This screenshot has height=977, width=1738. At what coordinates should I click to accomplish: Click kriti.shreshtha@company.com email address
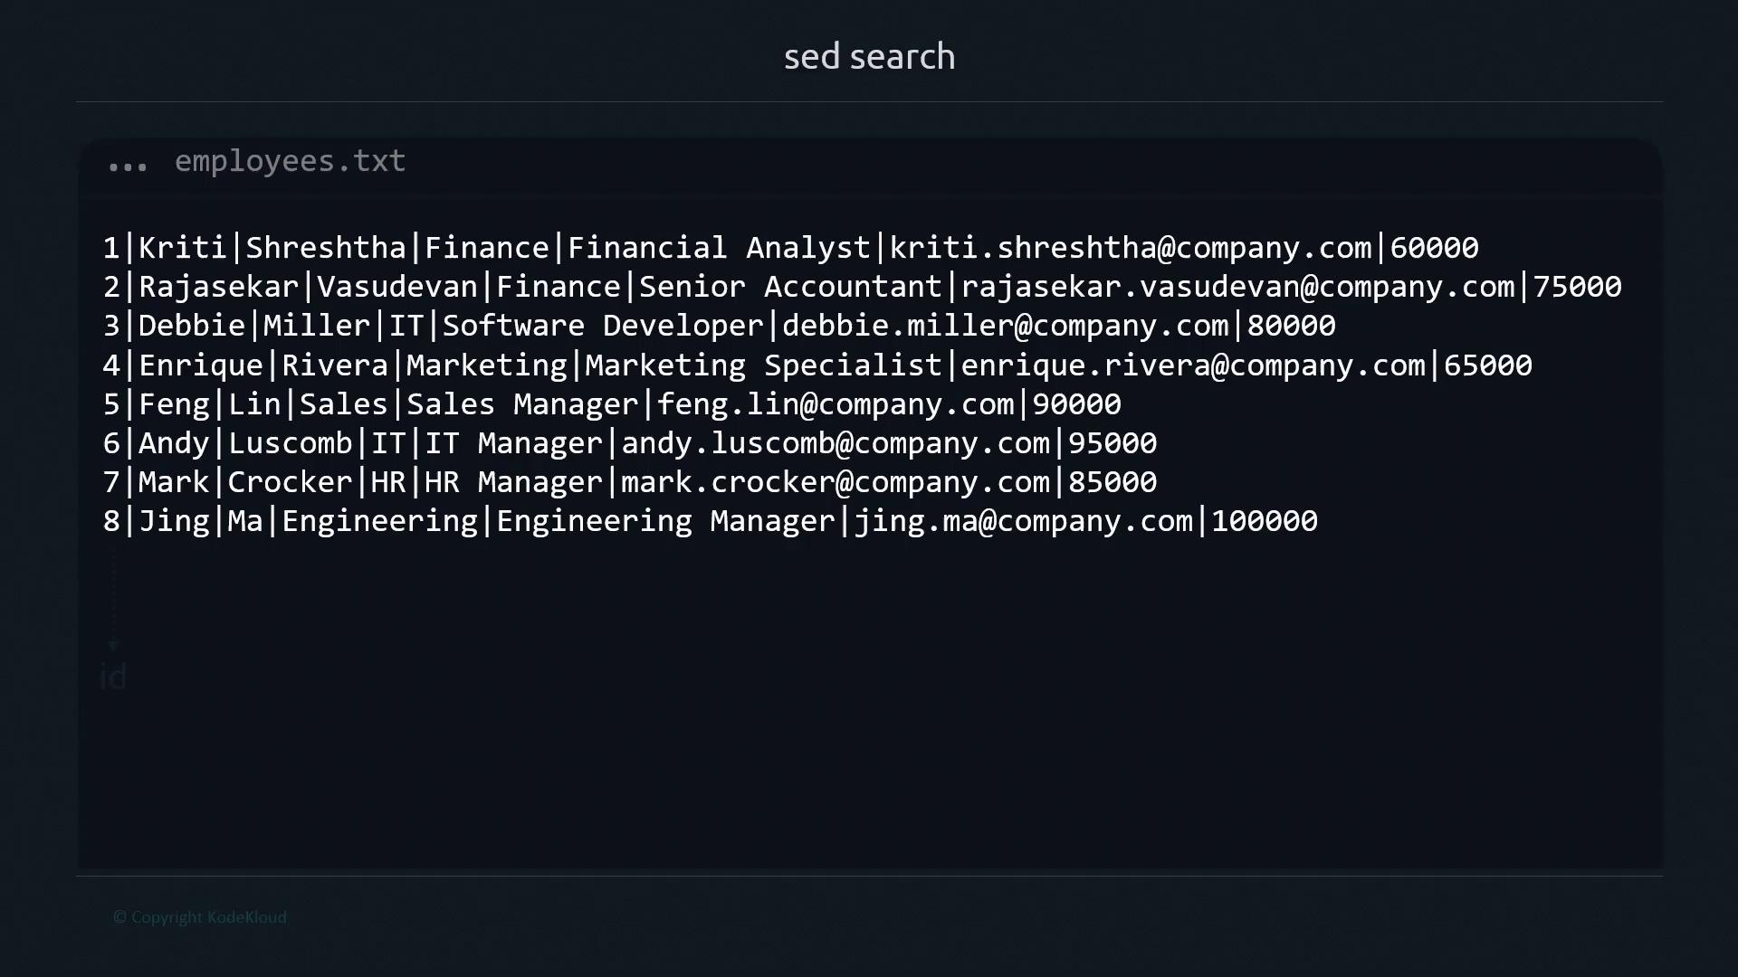tap(1131, 248)
